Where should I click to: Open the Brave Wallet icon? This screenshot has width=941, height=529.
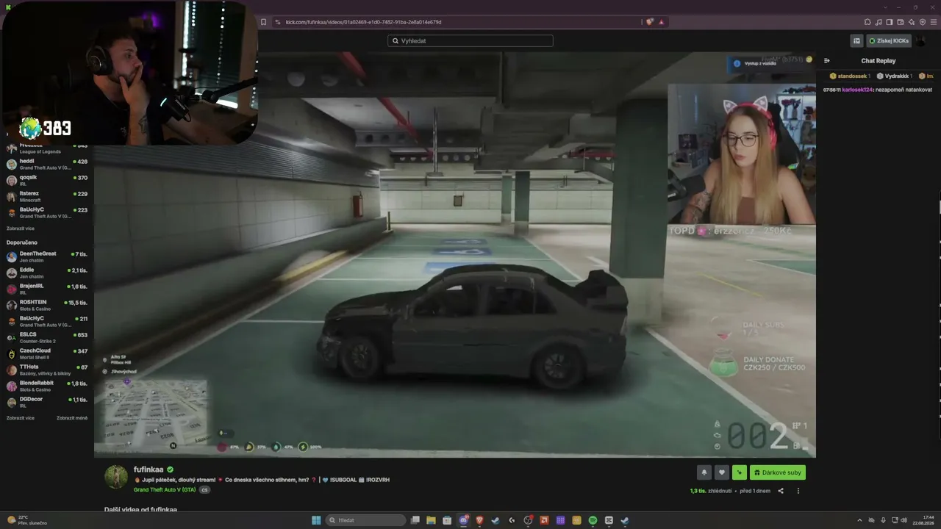901,22
